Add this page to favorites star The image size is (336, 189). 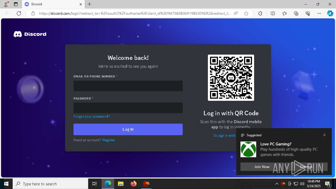coord(246,13)
